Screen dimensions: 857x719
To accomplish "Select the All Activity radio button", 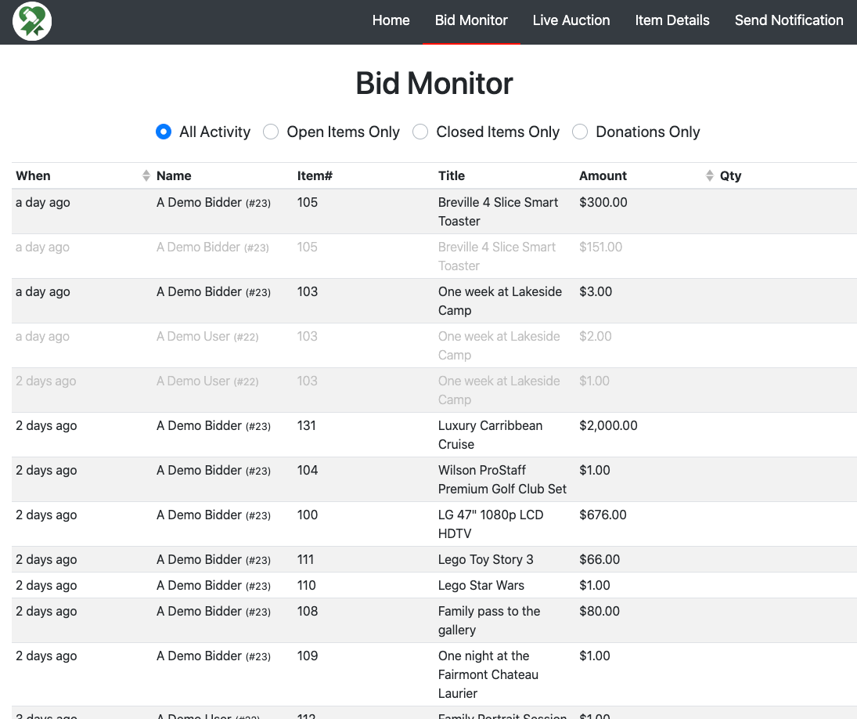I will [x=164, y=132].
